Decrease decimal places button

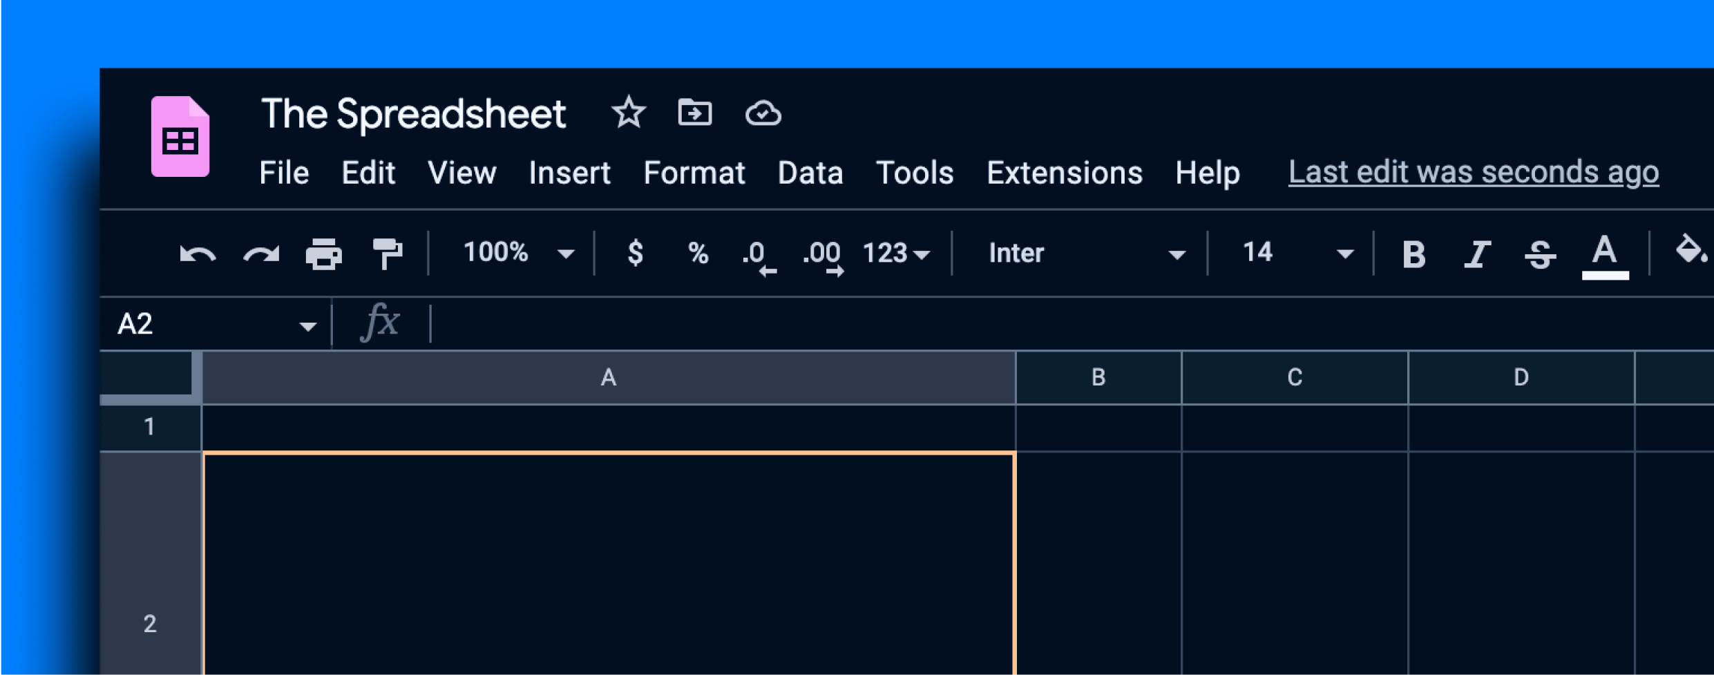point(758,256)
